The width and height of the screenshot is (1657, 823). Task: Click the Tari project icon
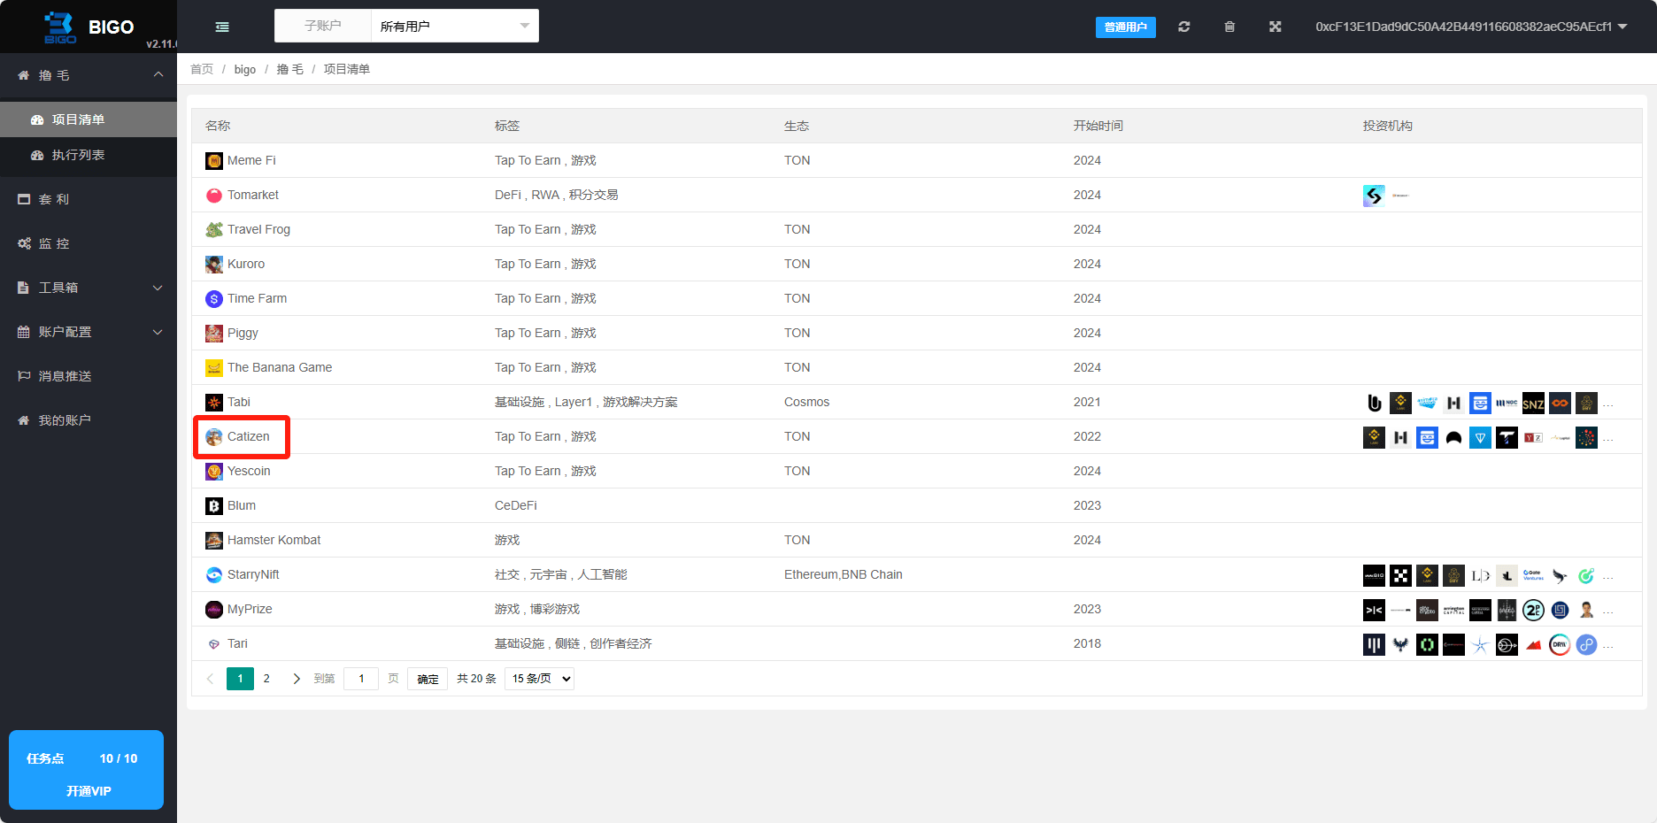tap(214, 644)
